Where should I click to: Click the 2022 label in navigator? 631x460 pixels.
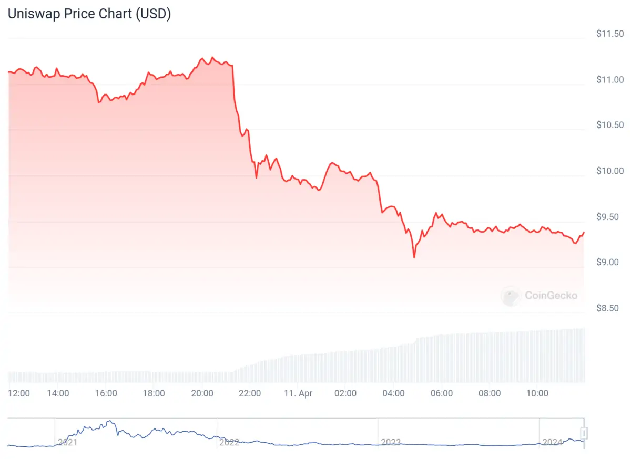pos(230,442)
